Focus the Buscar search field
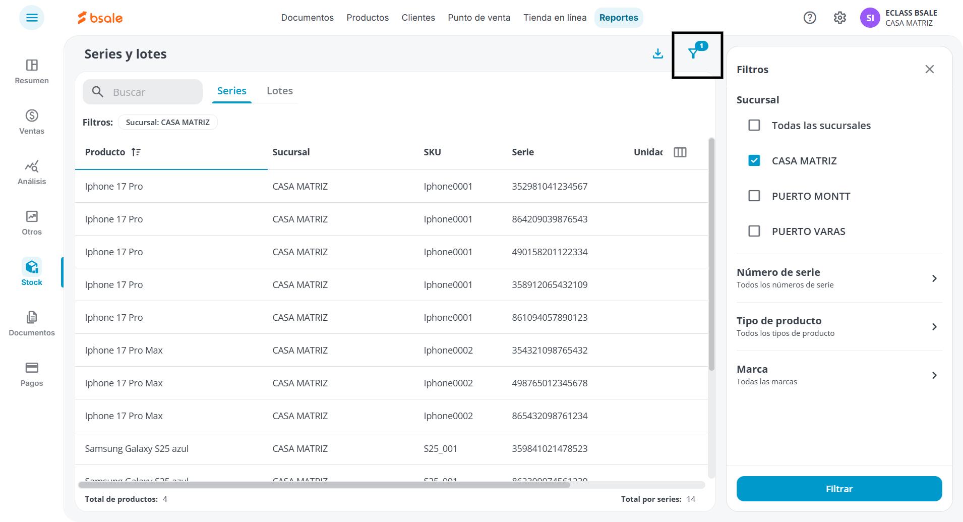963x522 pixels. point(143,92)
